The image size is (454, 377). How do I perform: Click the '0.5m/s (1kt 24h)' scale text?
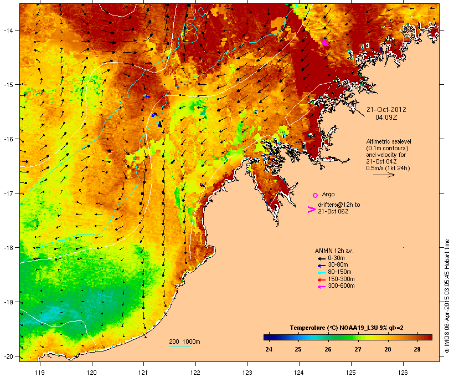click(388, 168)
